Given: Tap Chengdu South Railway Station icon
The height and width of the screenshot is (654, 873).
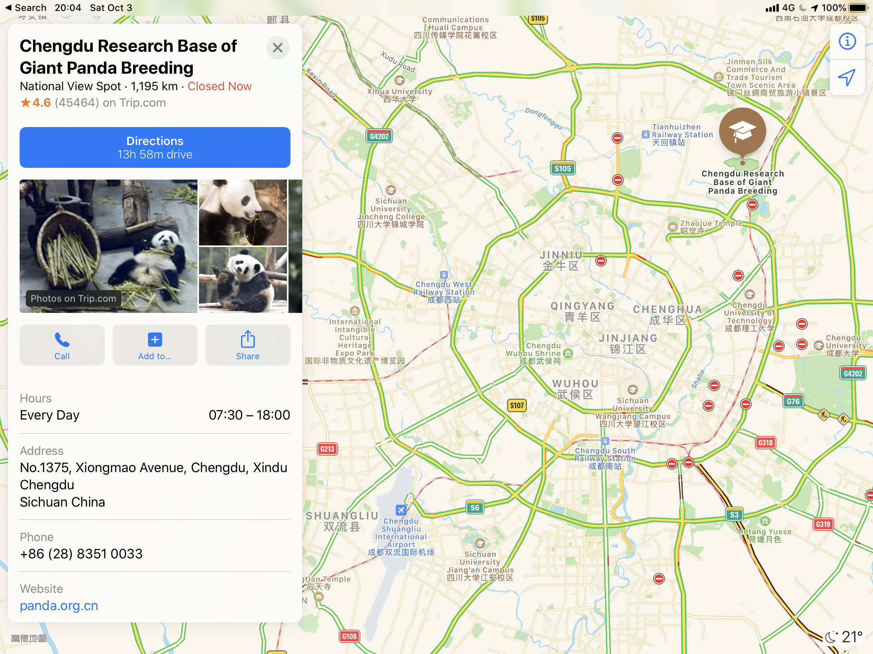Looking at the screenshot, I should (x=605, y=441).
